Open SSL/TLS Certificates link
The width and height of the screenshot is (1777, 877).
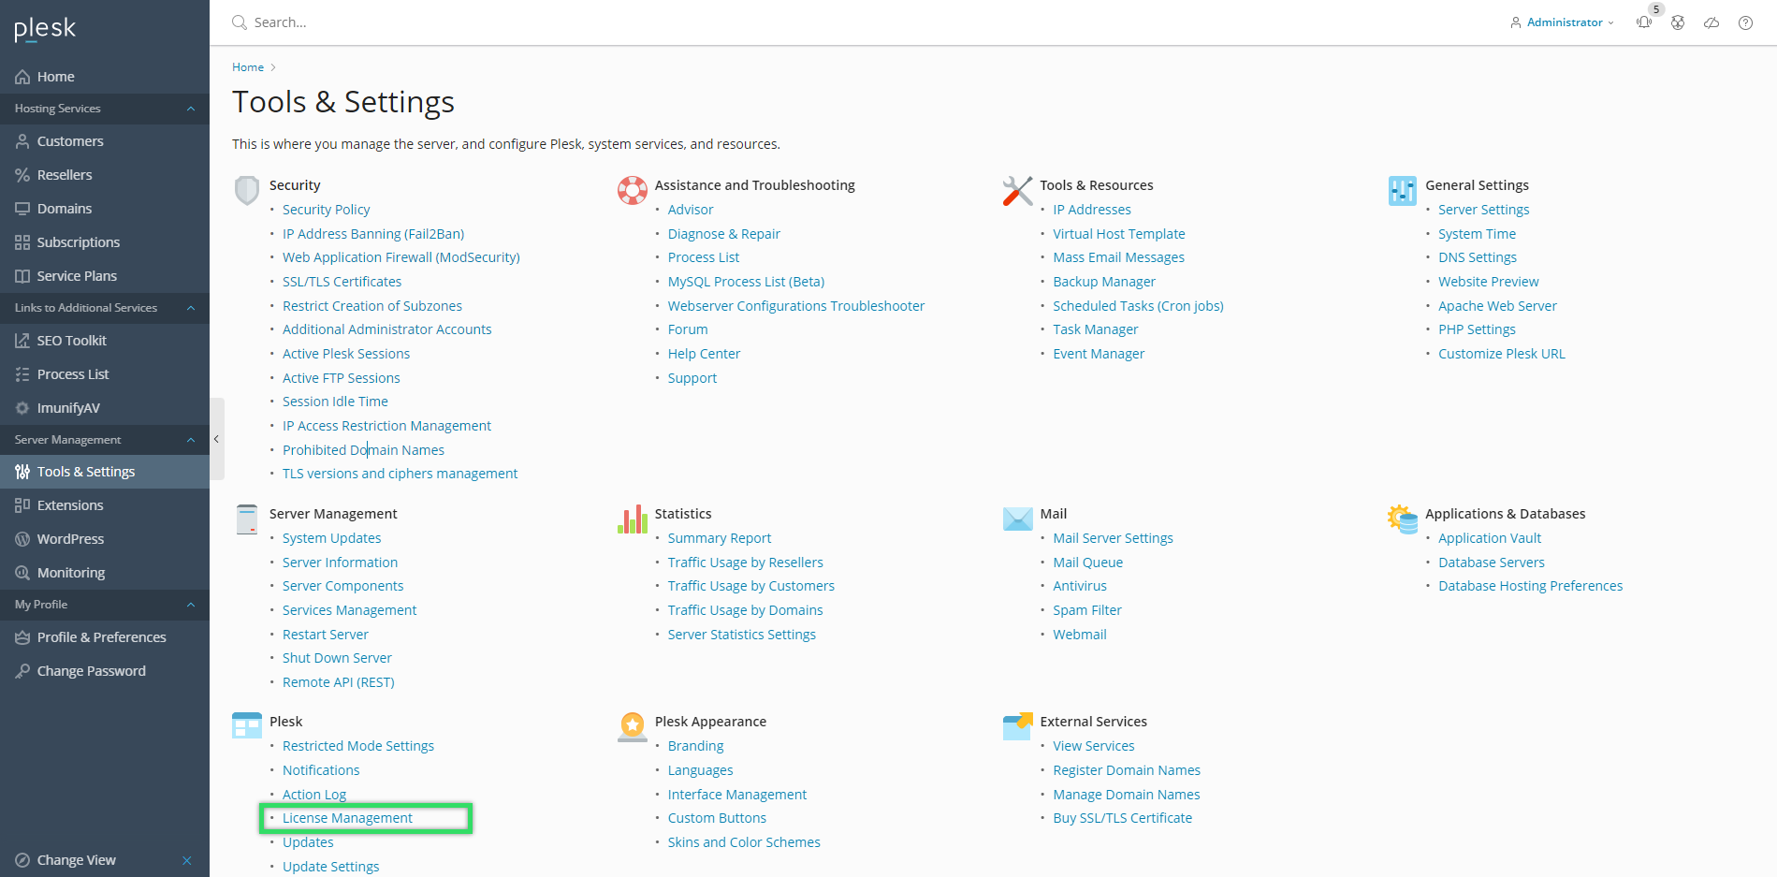[x=342, y=282]
